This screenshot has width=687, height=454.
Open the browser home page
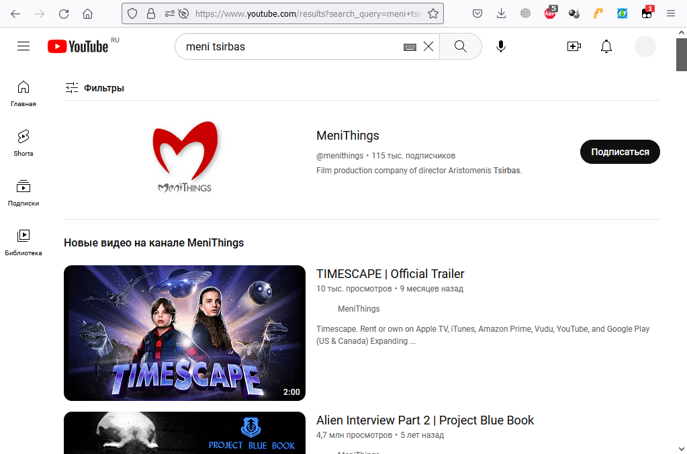click(x=87, y=14)
